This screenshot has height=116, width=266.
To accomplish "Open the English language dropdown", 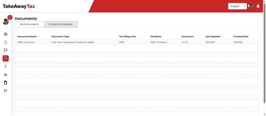I will 237,6.
